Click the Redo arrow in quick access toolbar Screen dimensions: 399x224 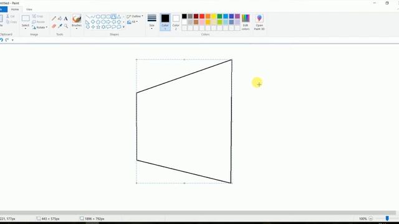(7, 40)
